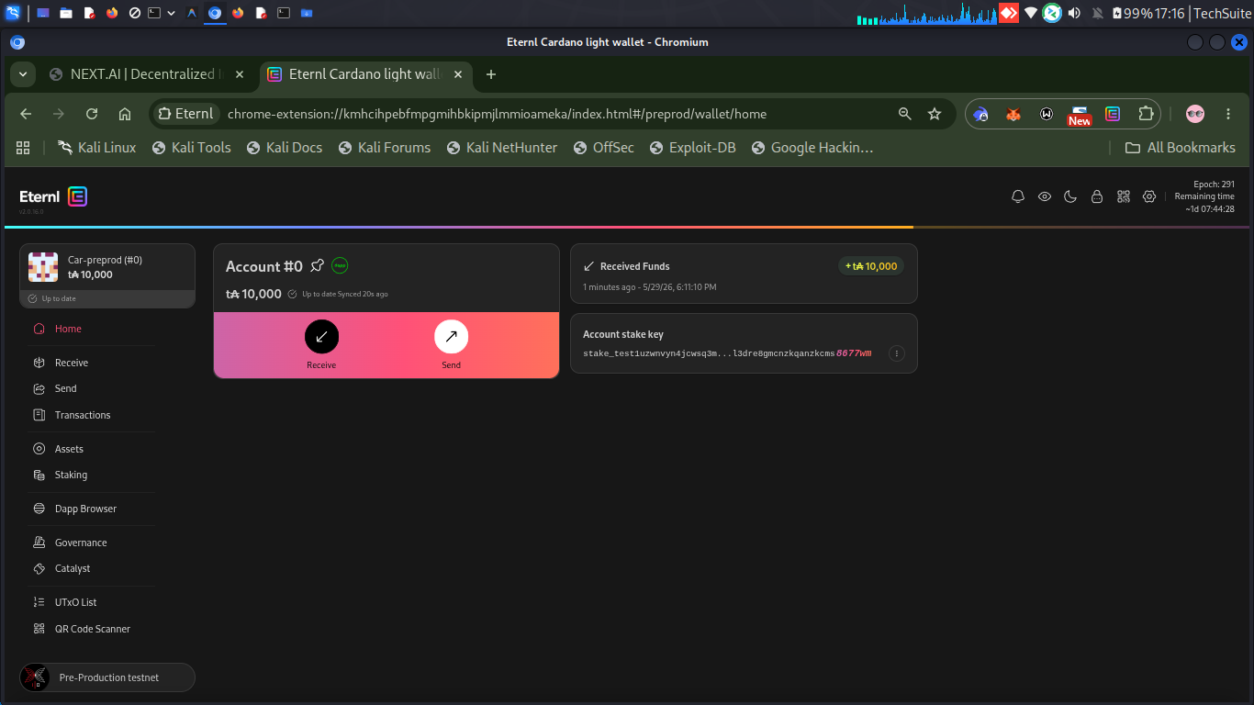
Task: Expand the terminal dropdown arrow in the panel
Action: (x=171, y=13)
